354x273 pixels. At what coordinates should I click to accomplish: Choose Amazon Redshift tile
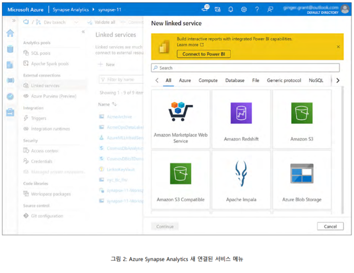[241, 119]
